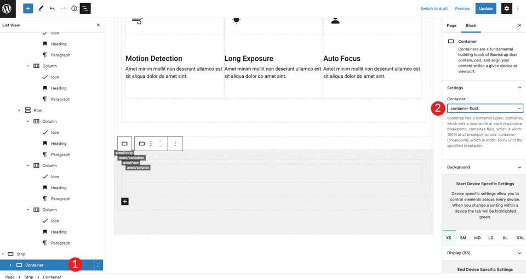
Task: Select the Row item in List View
Action: [x=38, y=110]
